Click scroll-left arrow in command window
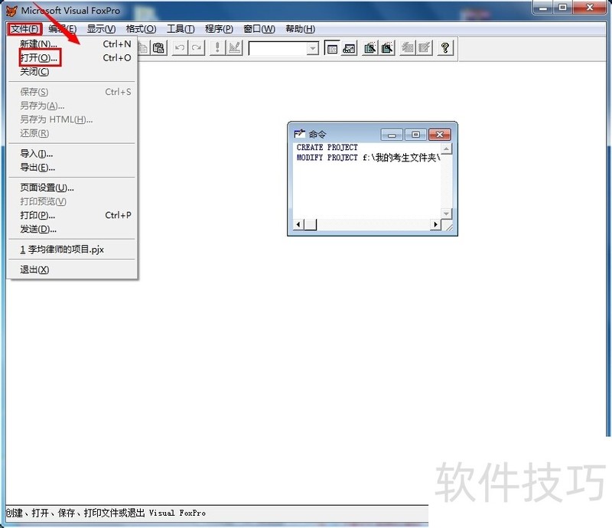 tap(298, 224)
